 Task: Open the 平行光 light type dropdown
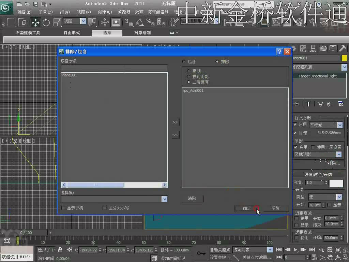click(340, 125)
